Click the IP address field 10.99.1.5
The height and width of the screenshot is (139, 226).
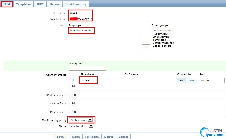(x=99, y=80)
